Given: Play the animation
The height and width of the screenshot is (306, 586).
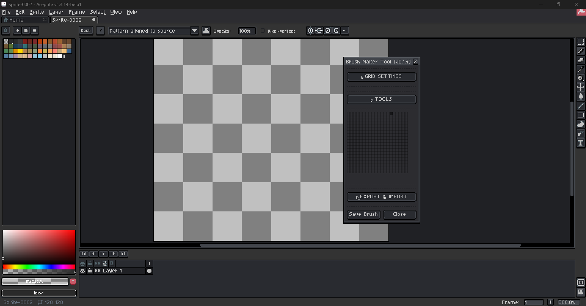Looking at the screenshot, I should (104, 254).
